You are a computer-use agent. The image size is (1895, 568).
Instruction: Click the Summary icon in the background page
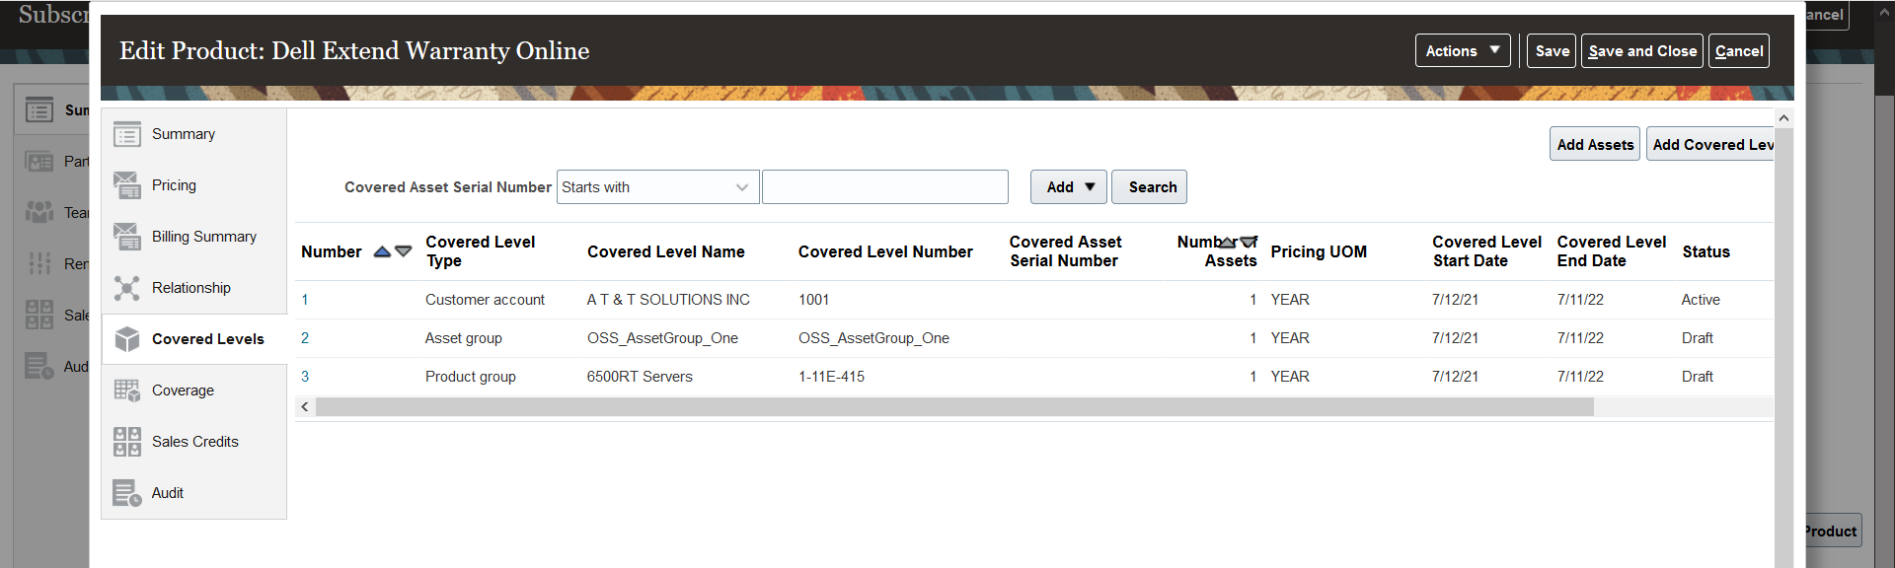(x=39, y=109)
